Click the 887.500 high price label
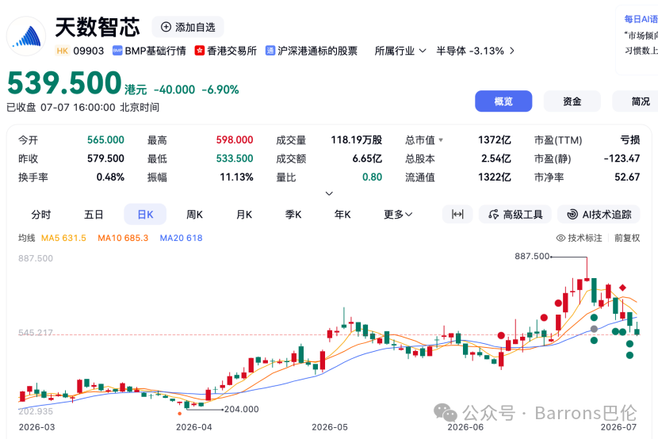Image resolution: width=658 pixels, height=439 pixels. pos(532,256)
